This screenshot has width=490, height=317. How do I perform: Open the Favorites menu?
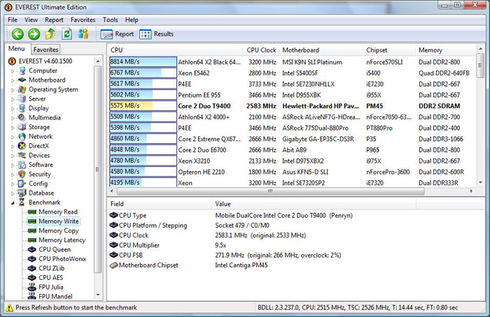click(83, 20)
